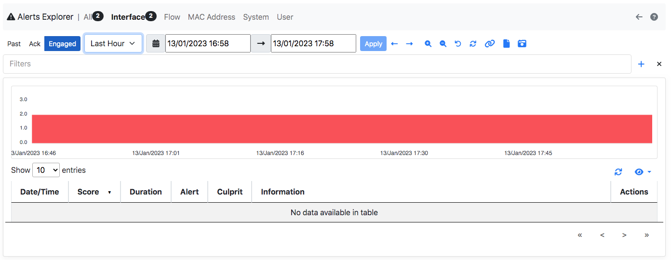671x260 pixels.
Task: Reload the table with refresh icon
Action: (x=618, y=172)
